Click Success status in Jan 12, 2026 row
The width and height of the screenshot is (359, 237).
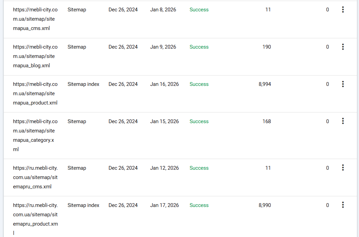(199, 168)
